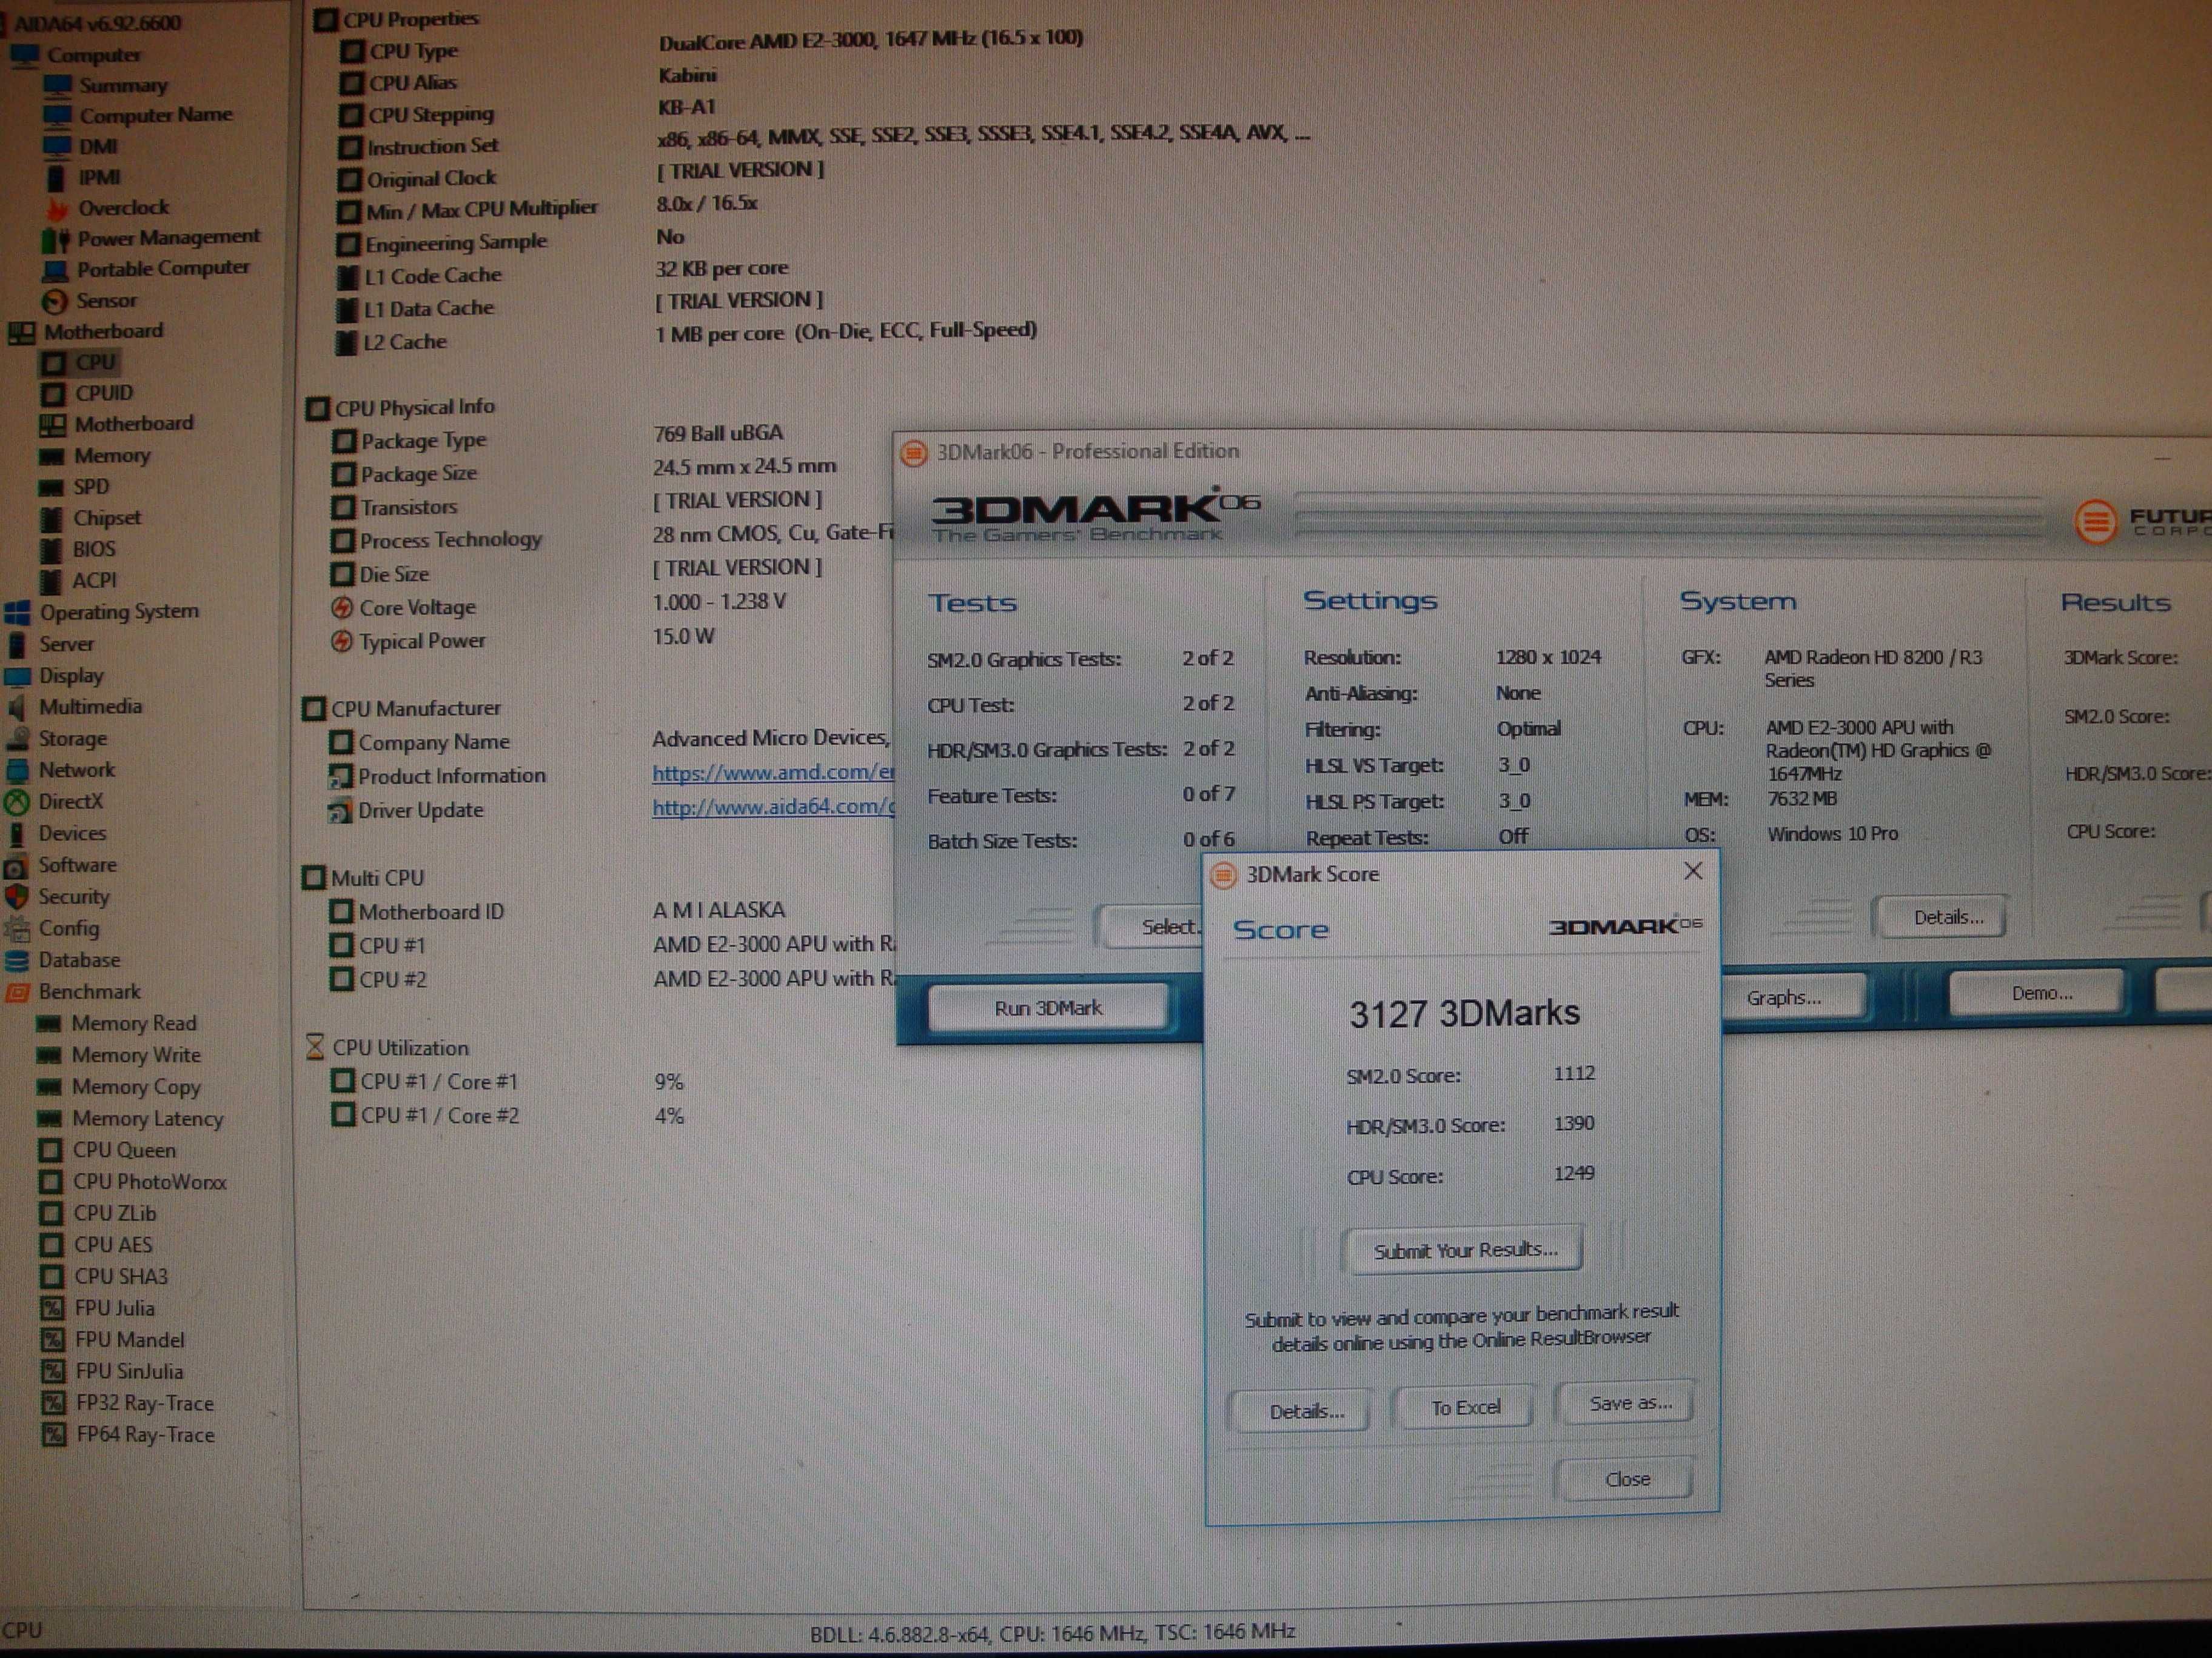The height and width of the screenshot is (1658, 2212).
Task: Open CPU PhotoWorxx benchmark icon
Action: click(50, 1182)
